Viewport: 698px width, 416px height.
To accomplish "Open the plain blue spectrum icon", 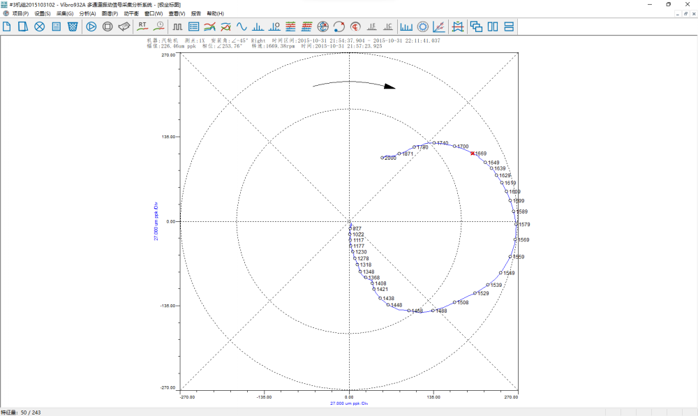I will tap(258, 27).
